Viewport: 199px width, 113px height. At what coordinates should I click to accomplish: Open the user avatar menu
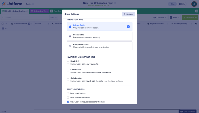(x=194, y=4)
